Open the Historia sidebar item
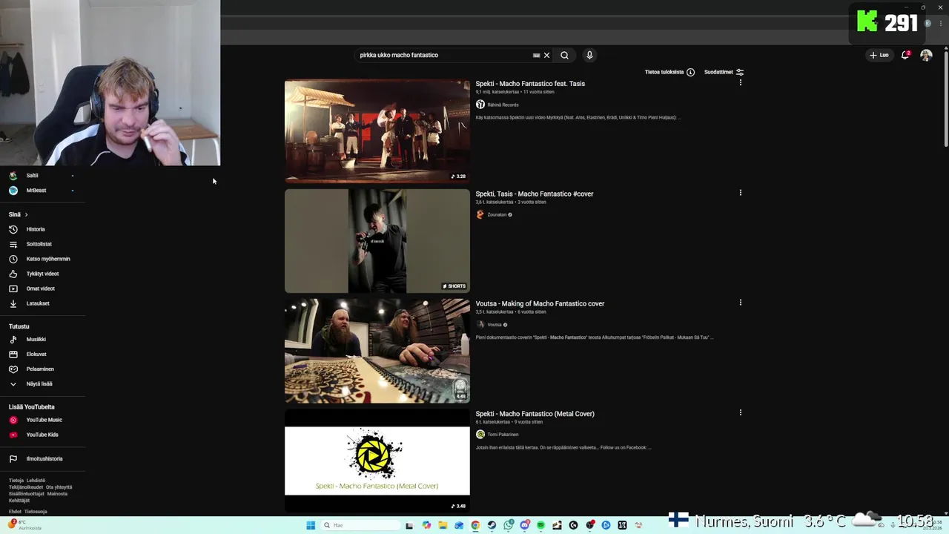 pos(36,229)
